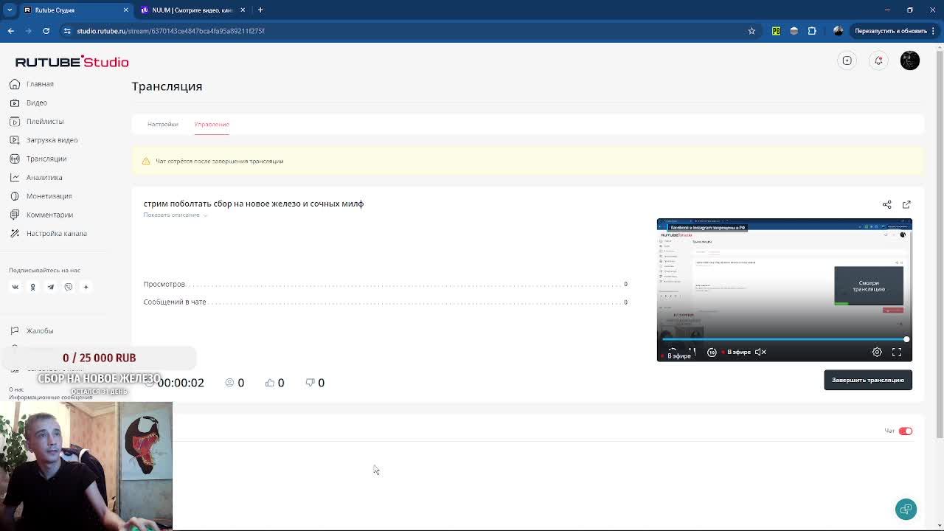This screenshot has width=944, height=531.
Task: Click the add video icon in header
Action: pos(847,60)
